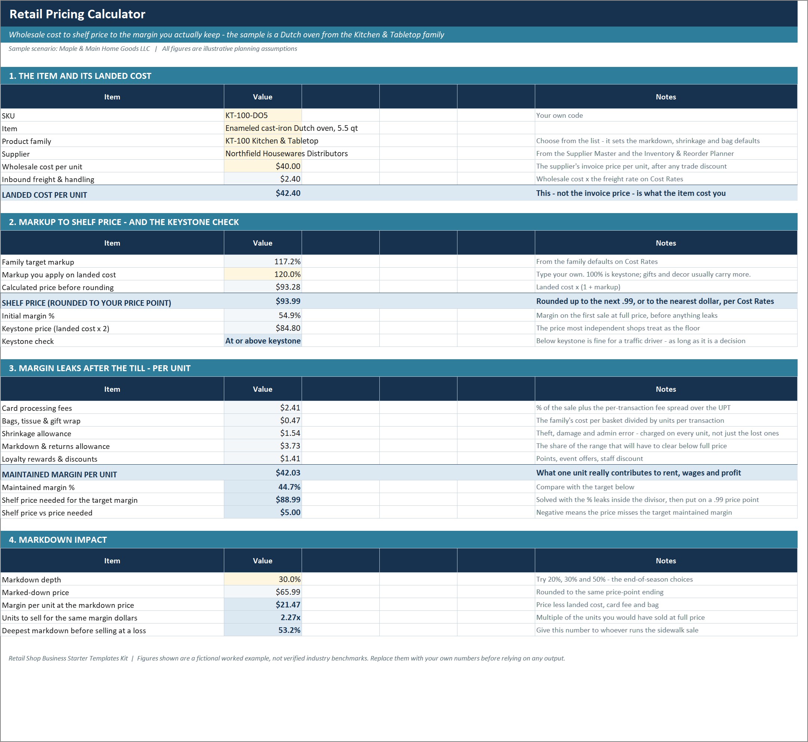Click the Loyalty rewards $1.41 value

[x=262, y=459]
